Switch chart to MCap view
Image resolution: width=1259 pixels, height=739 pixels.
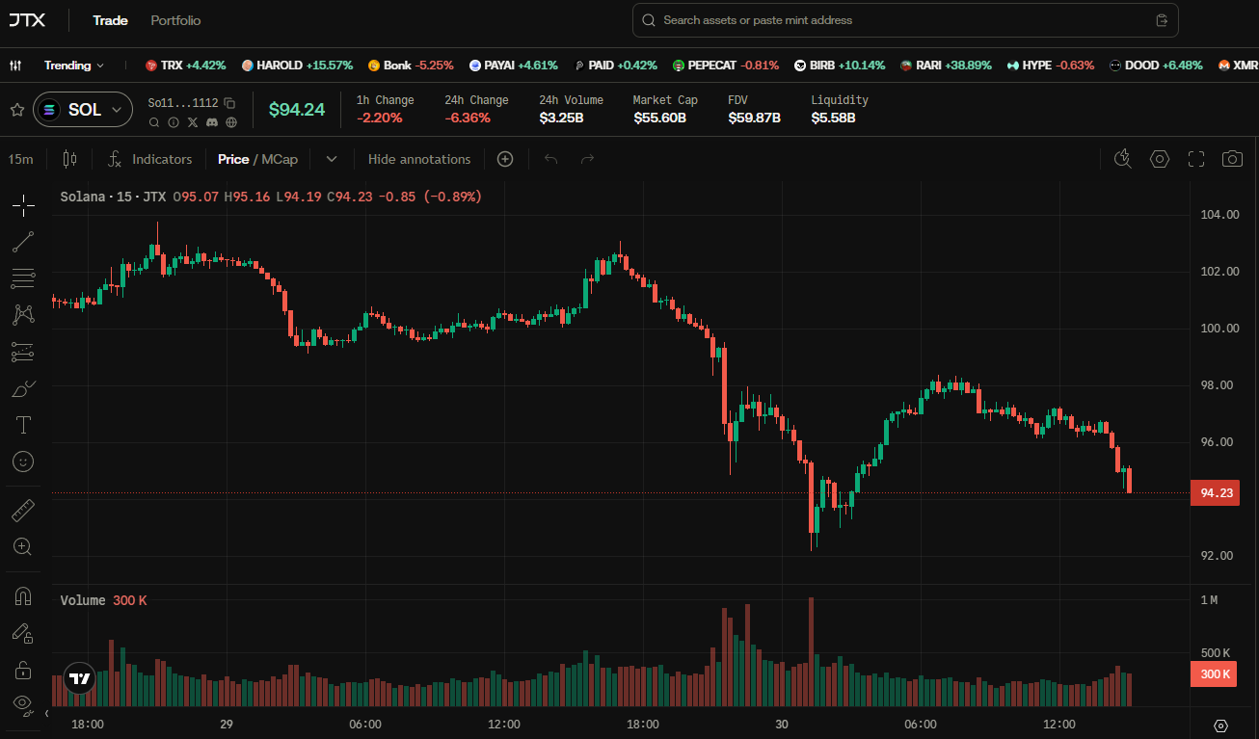point(280,159)
